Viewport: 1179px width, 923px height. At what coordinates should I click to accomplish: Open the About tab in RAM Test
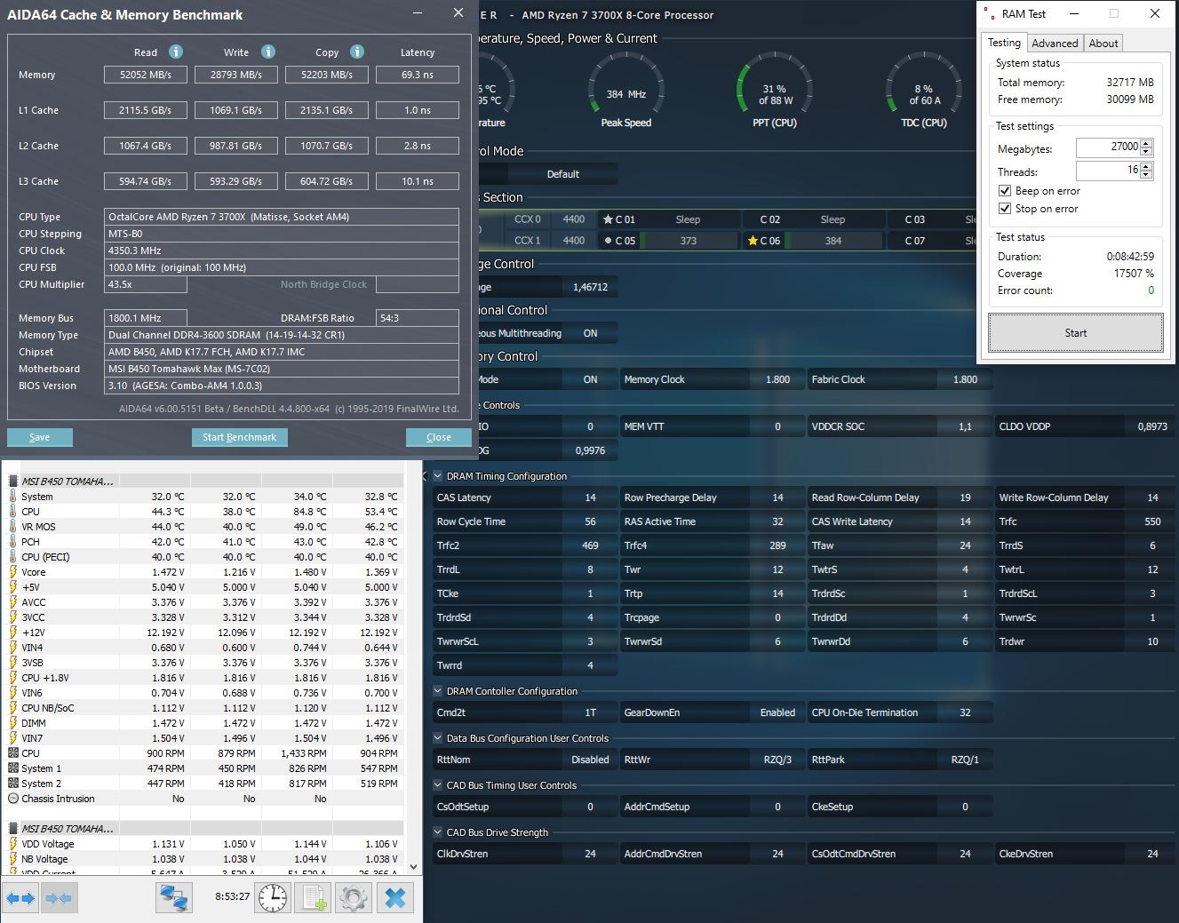[1103, 44]
